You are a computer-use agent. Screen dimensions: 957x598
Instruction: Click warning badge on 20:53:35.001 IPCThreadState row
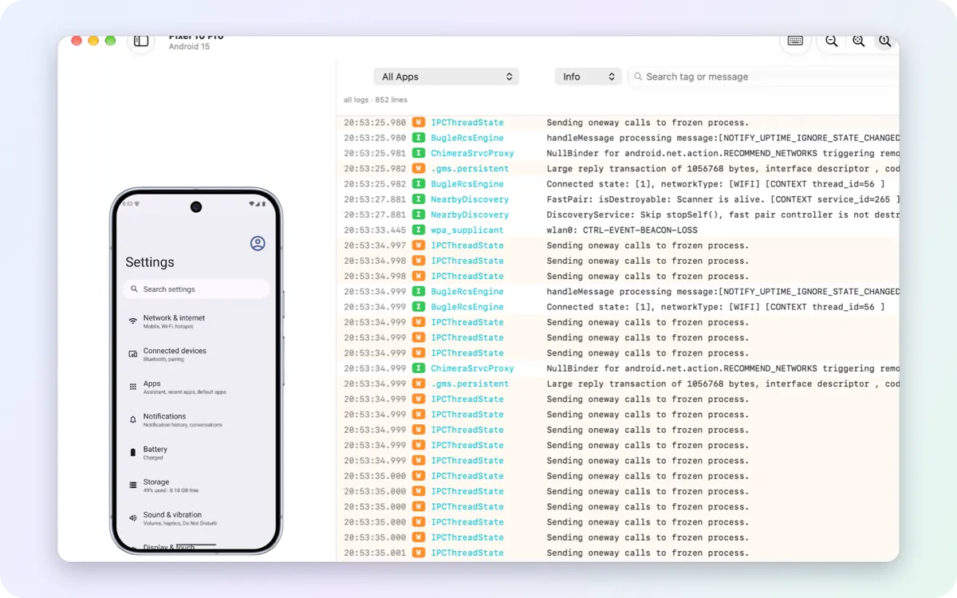coord(419,553)
